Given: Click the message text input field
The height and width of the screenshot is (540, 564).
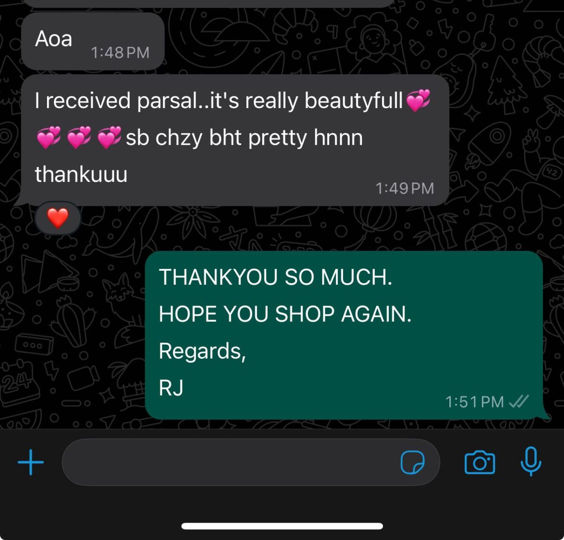Looking at the screenshot, I should point(251,462).
